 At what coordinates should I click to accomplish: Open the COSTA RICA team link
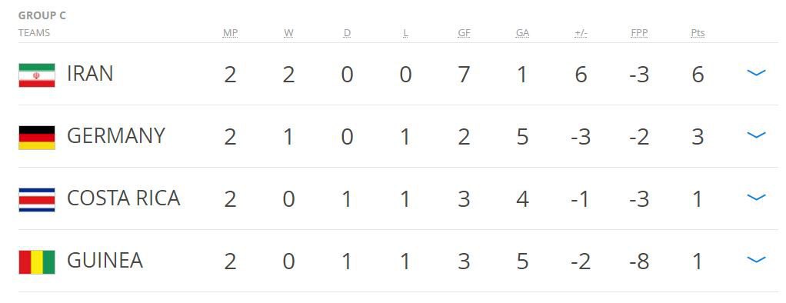point(123,198)
